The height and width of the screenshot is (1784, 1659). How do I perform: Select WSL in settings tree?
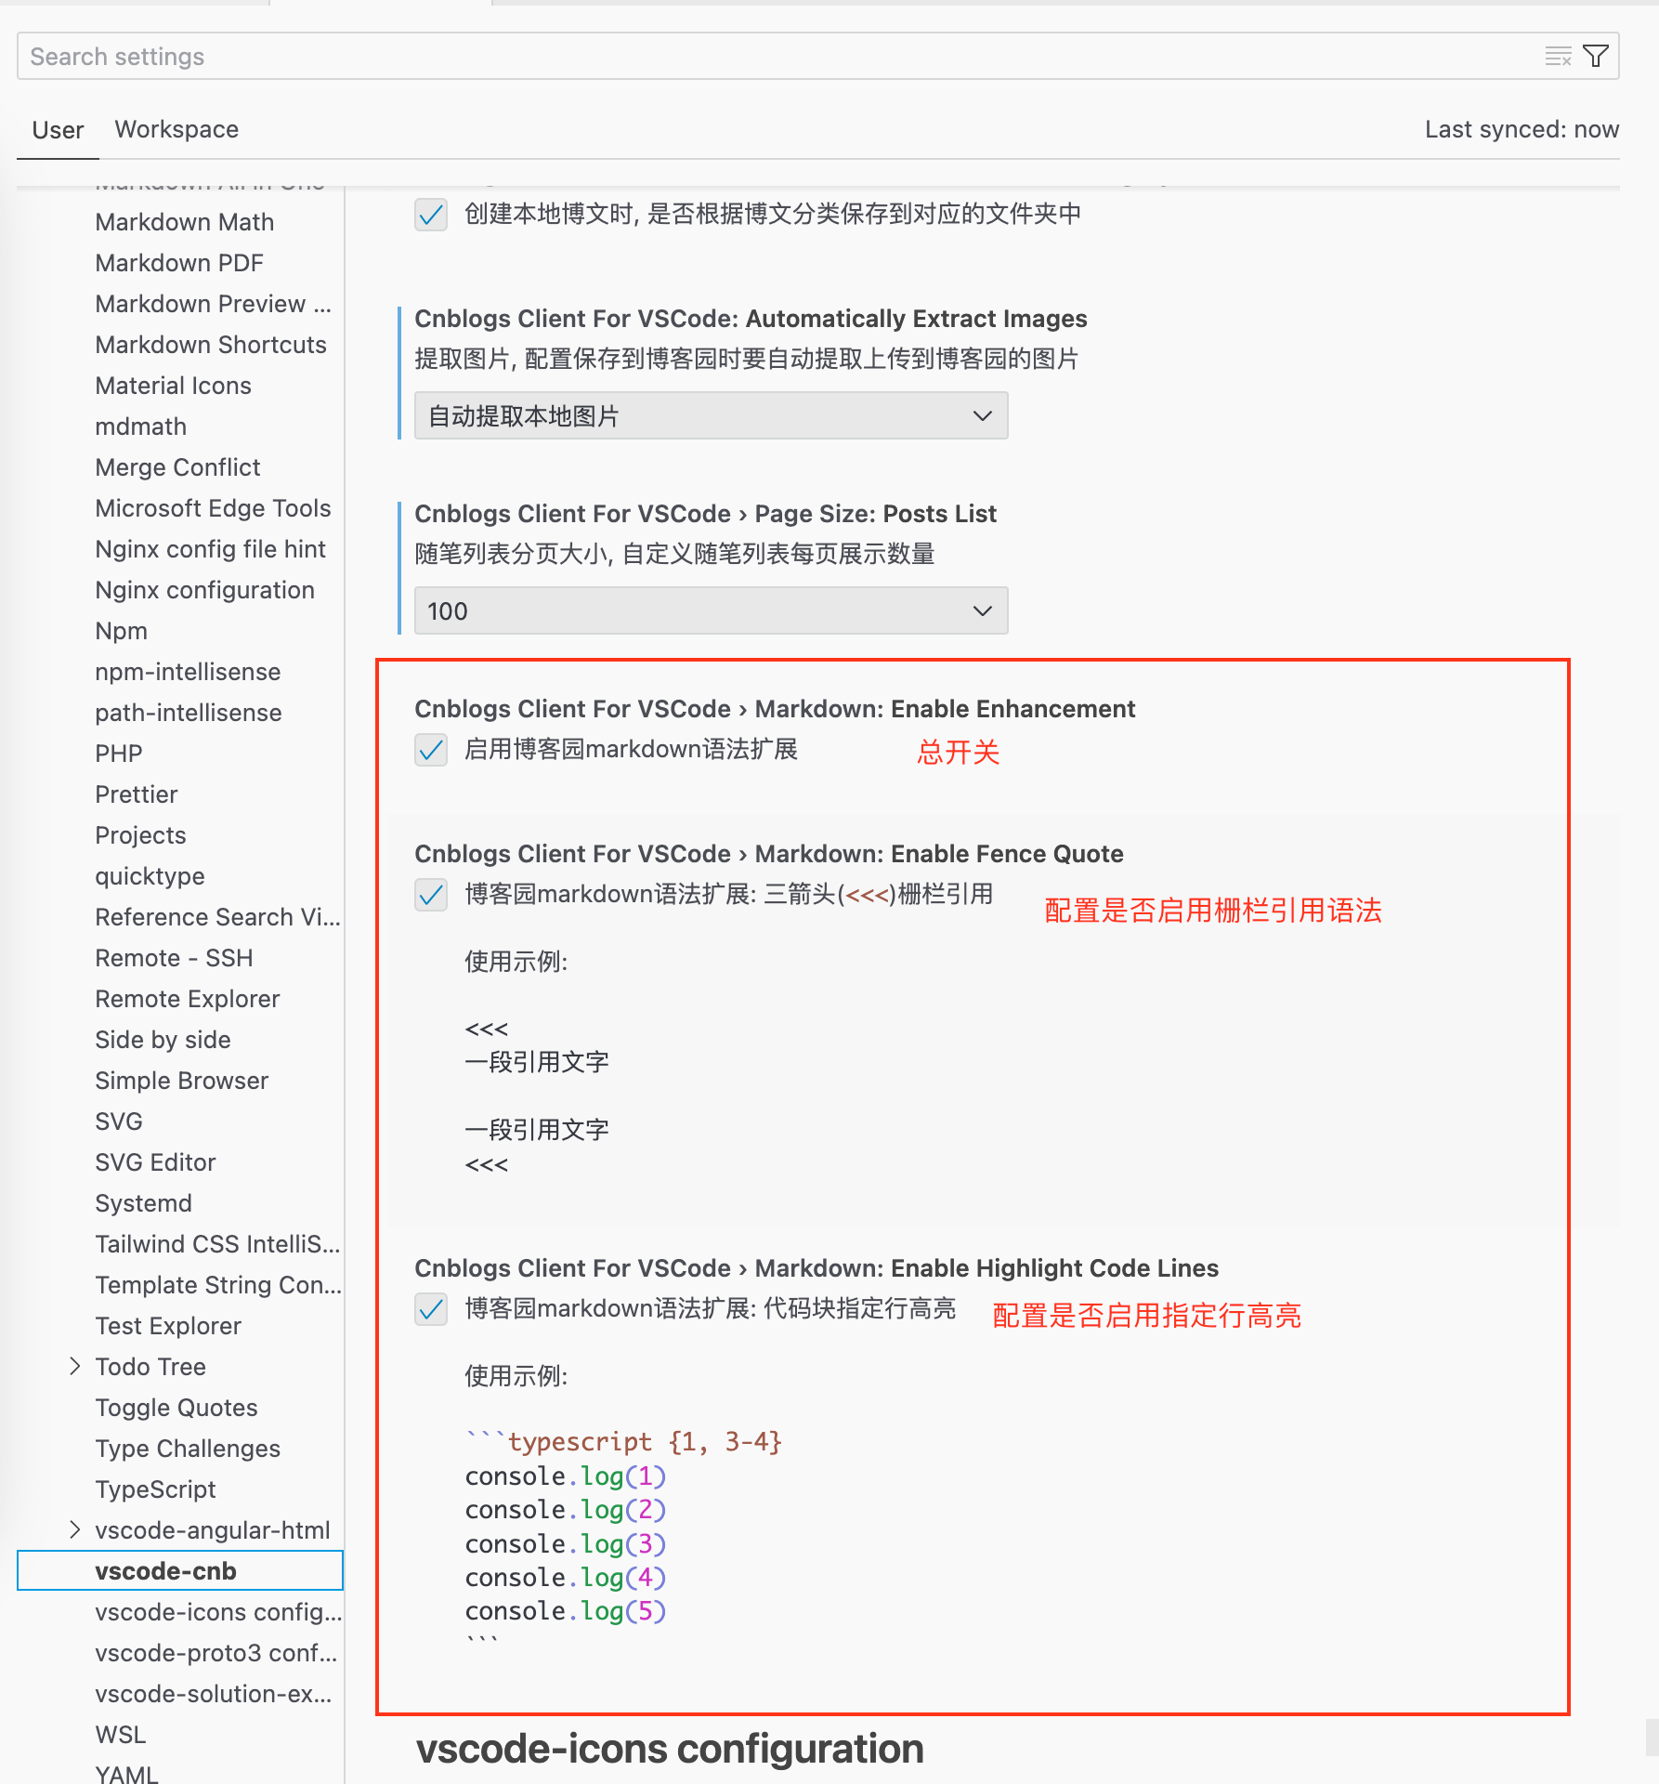tap(121, 1735)
